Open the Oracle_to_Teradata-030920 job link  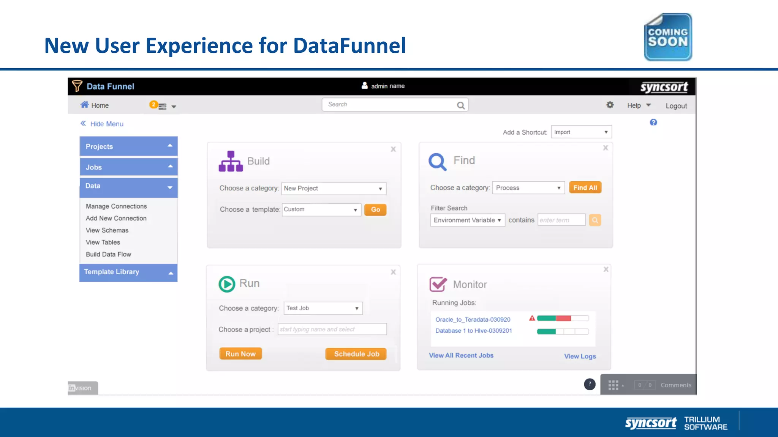pos(473,319)
